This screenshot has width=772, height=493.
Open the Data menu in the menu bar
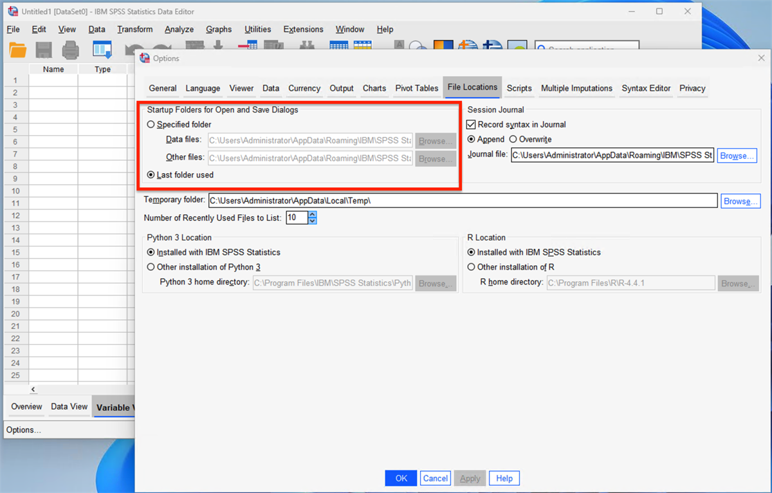click(x=96, y=29)
